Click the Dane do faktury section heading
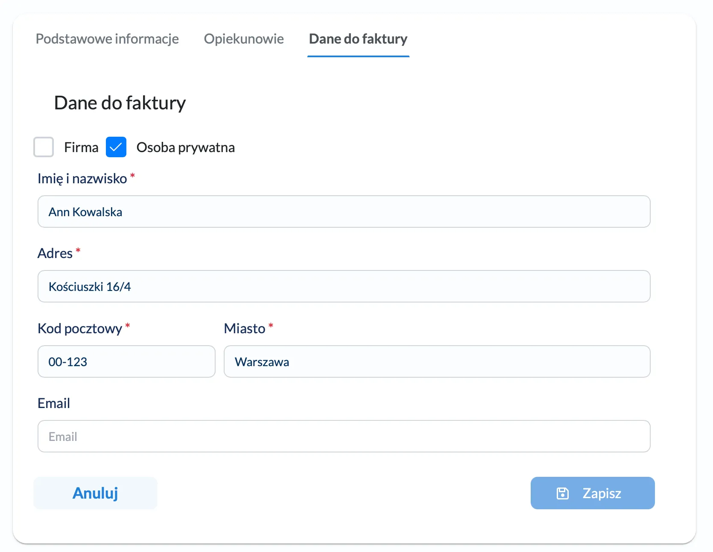Viewport: 713px width, 552px height. click(x=120, y=103)
